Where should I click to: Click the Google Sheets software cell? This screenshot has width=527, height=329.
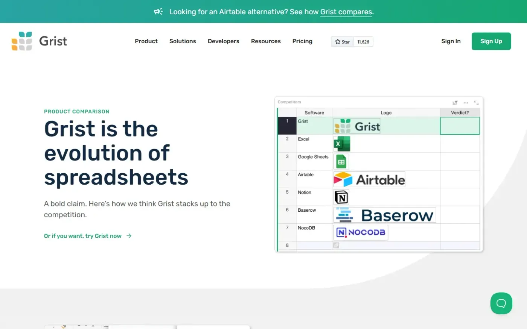point(314,161)
